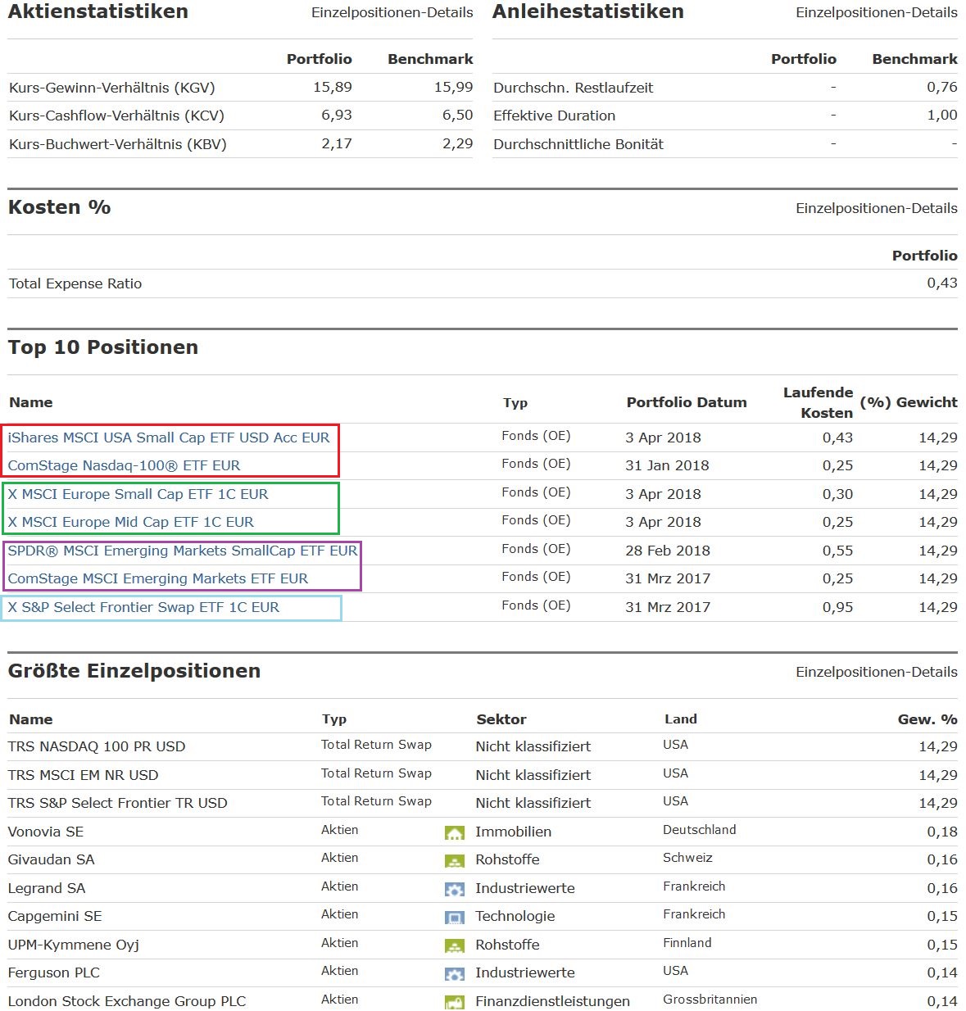966x1011 pixels.
Task: Click the Technologie sector icon beside Capgemini SE
Action: [454, 918]
